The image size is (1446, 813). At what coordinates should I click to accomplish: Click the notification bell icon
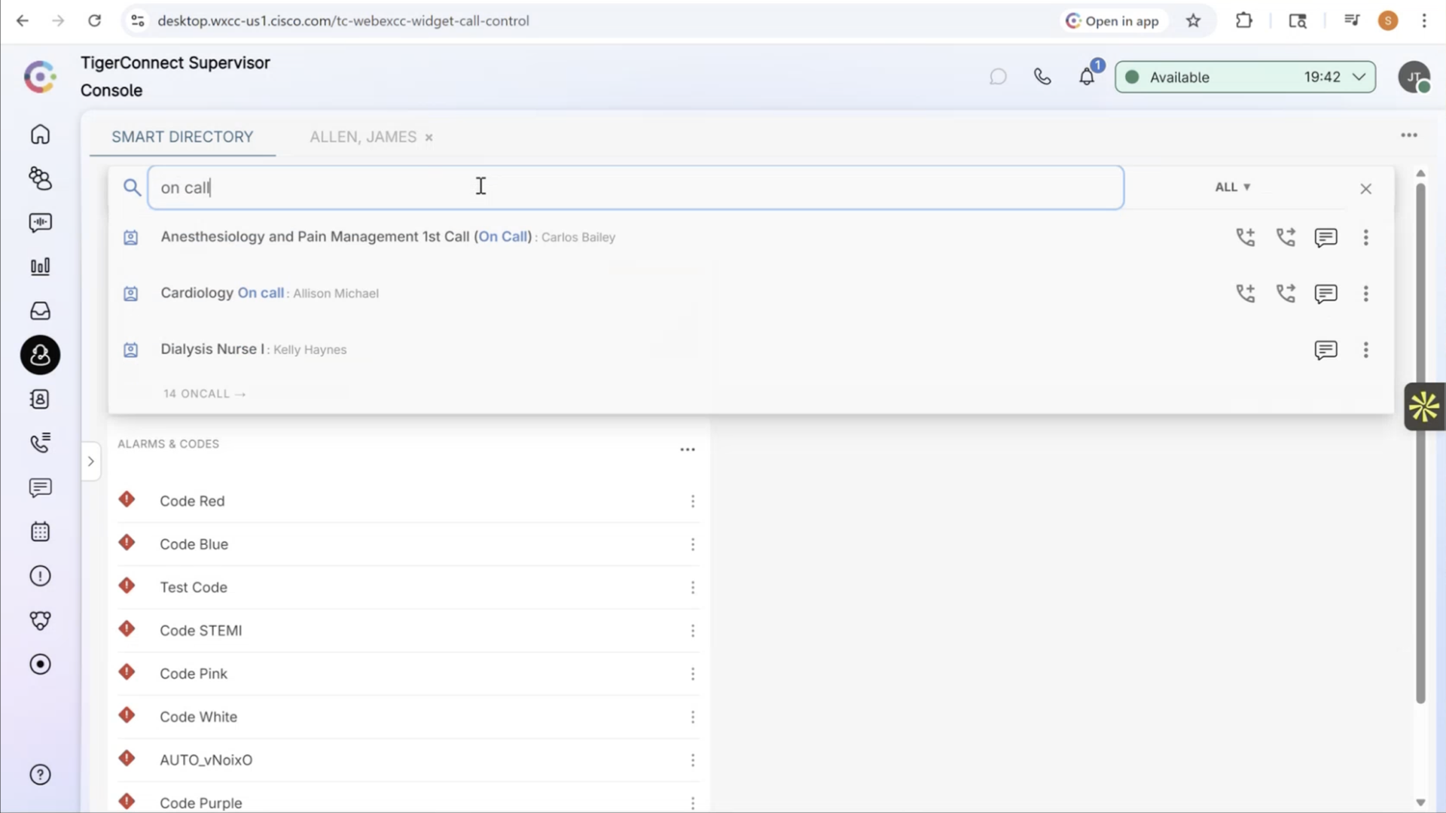tap(1086, 77)
